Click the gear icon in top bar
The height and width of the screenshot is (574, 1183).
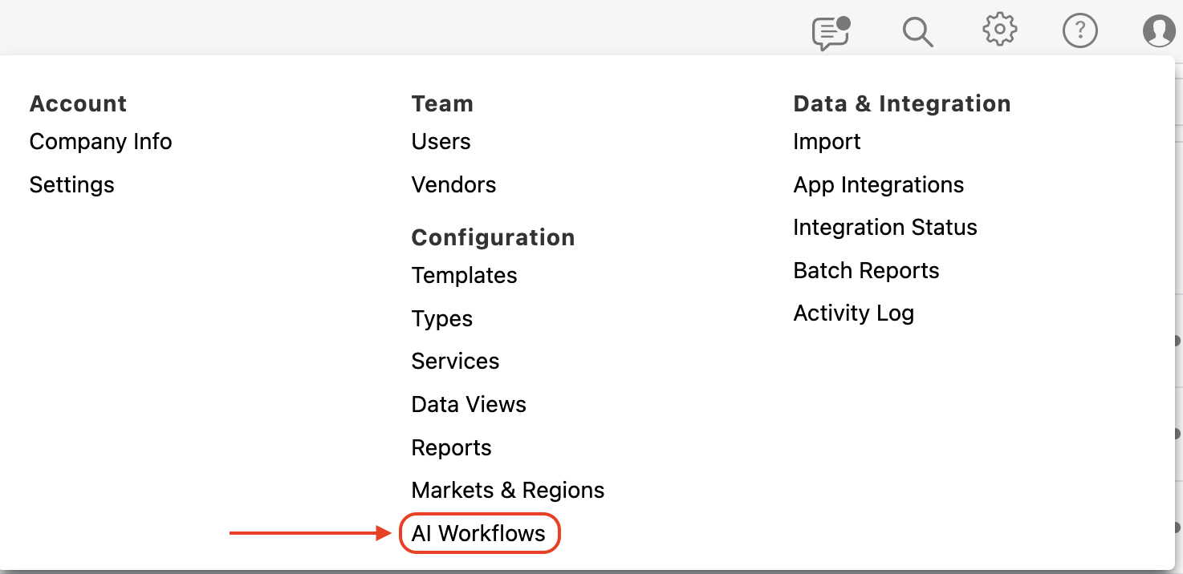point(999,30)
